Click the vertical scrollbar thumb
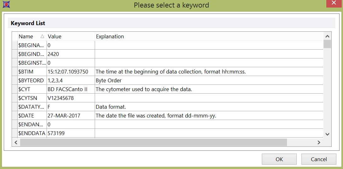This screenshot has height=169, width=343. pos(327,44)
